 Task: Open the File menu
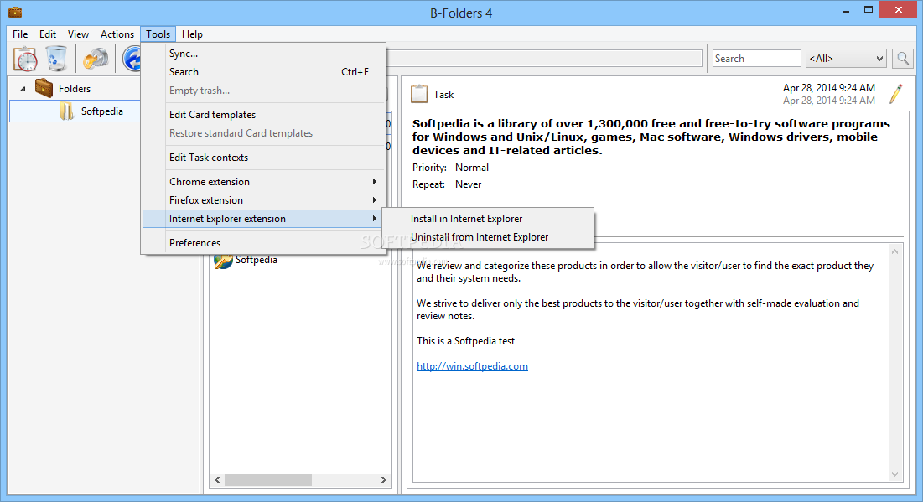tap(20, 34)
